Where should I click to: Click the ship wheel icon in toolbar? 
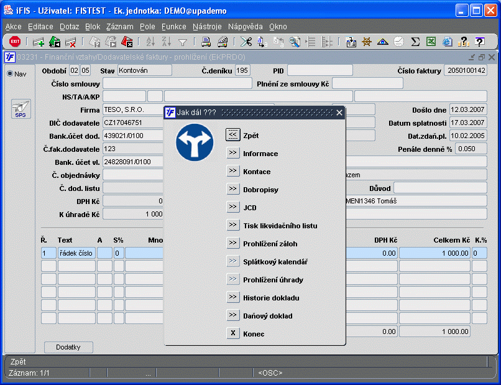point(367,42)
